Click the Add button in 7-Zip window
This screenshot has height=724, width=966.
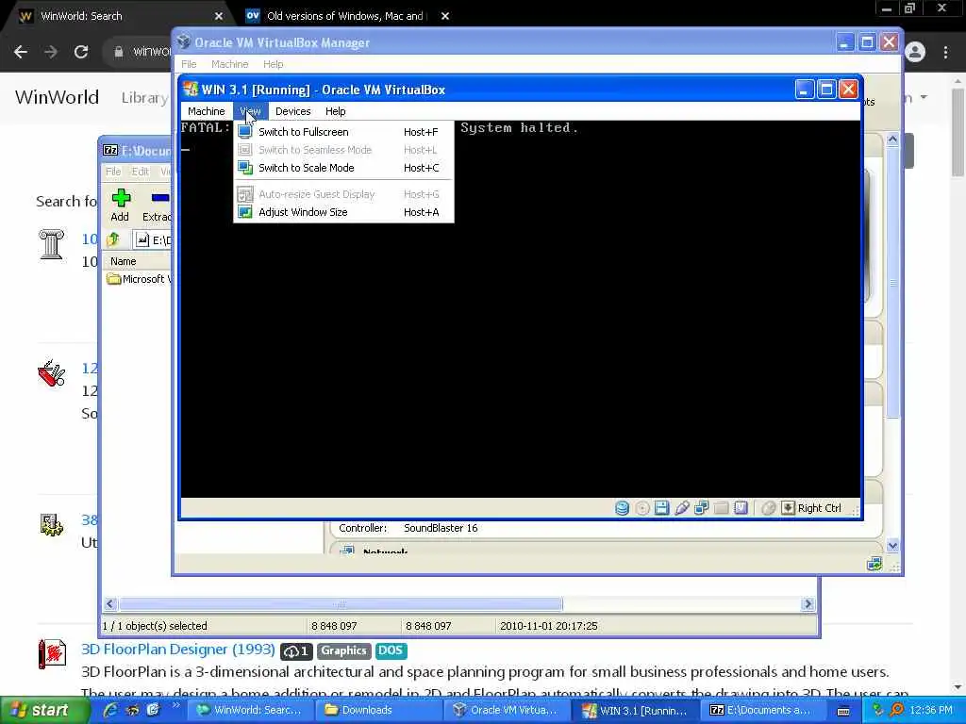click(x=120, y=206)
